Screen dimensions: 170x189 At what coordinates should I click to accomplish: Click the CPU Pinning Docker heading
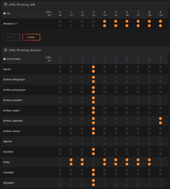25,50
